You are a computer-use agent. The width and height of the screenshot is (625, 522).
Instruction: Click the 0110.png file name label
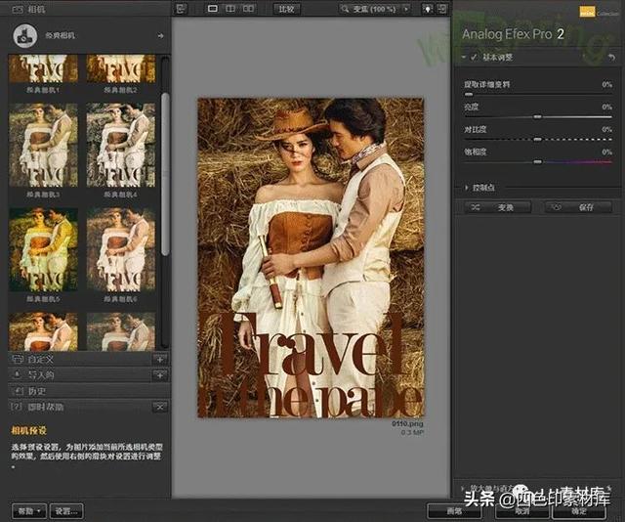[407, 424]
